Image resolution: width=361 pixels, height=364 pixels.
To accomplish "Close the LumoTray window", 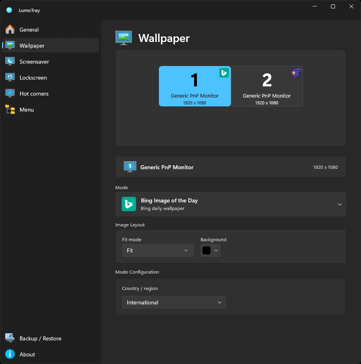I will point(351,6).
